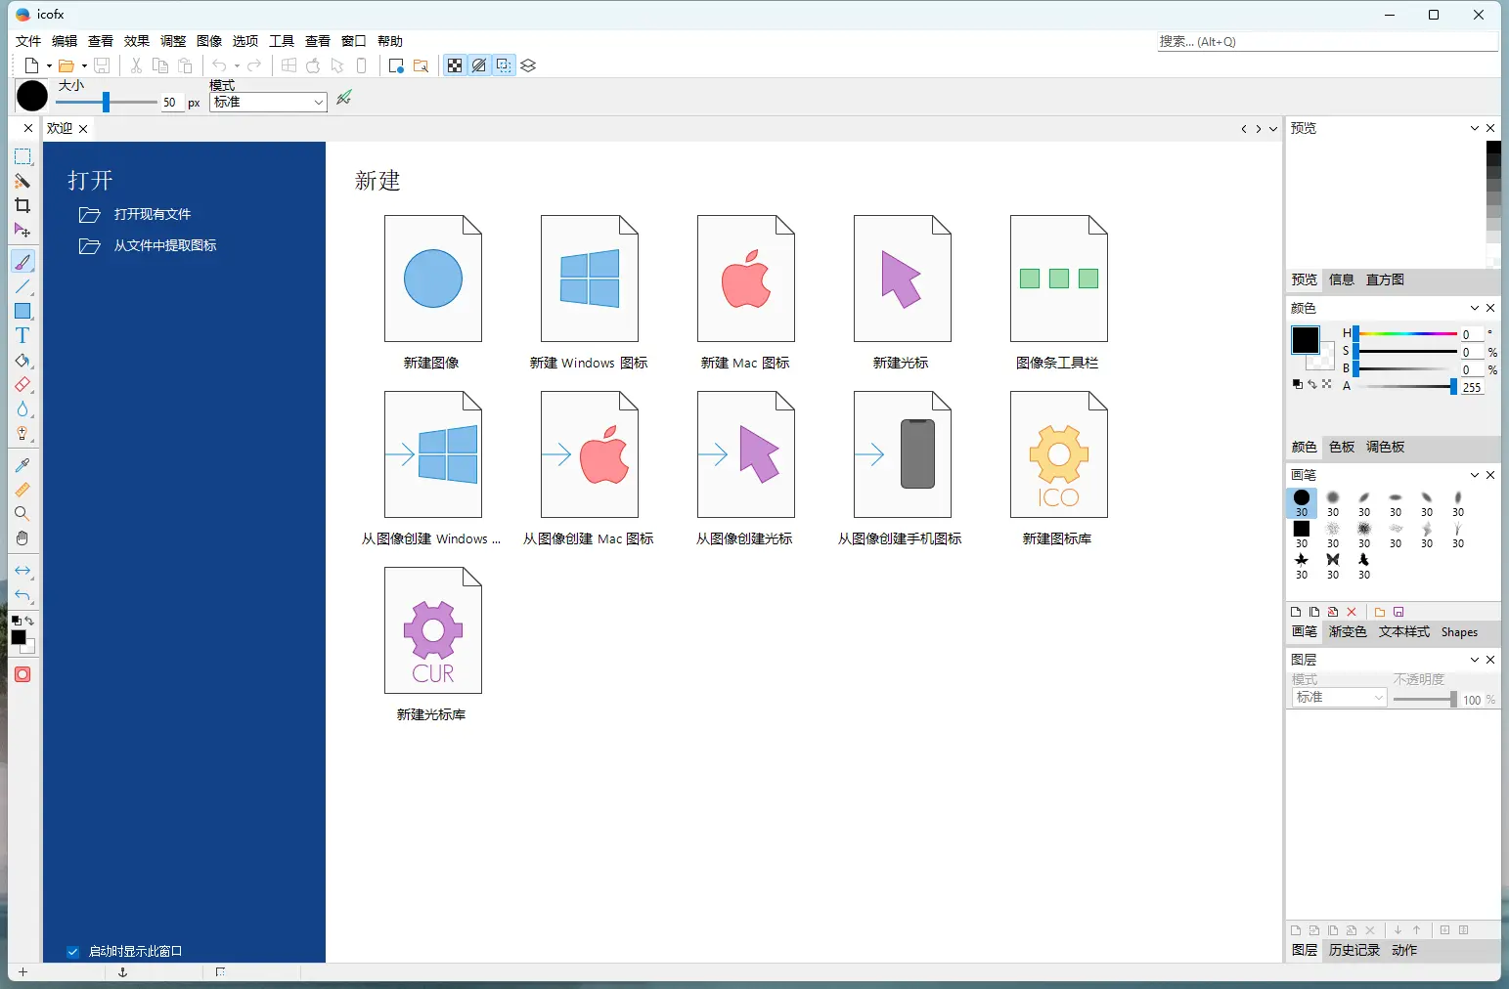The image size is (1509, 989).
Task: Activate the zoom tool
Action: tap(22, 513)
